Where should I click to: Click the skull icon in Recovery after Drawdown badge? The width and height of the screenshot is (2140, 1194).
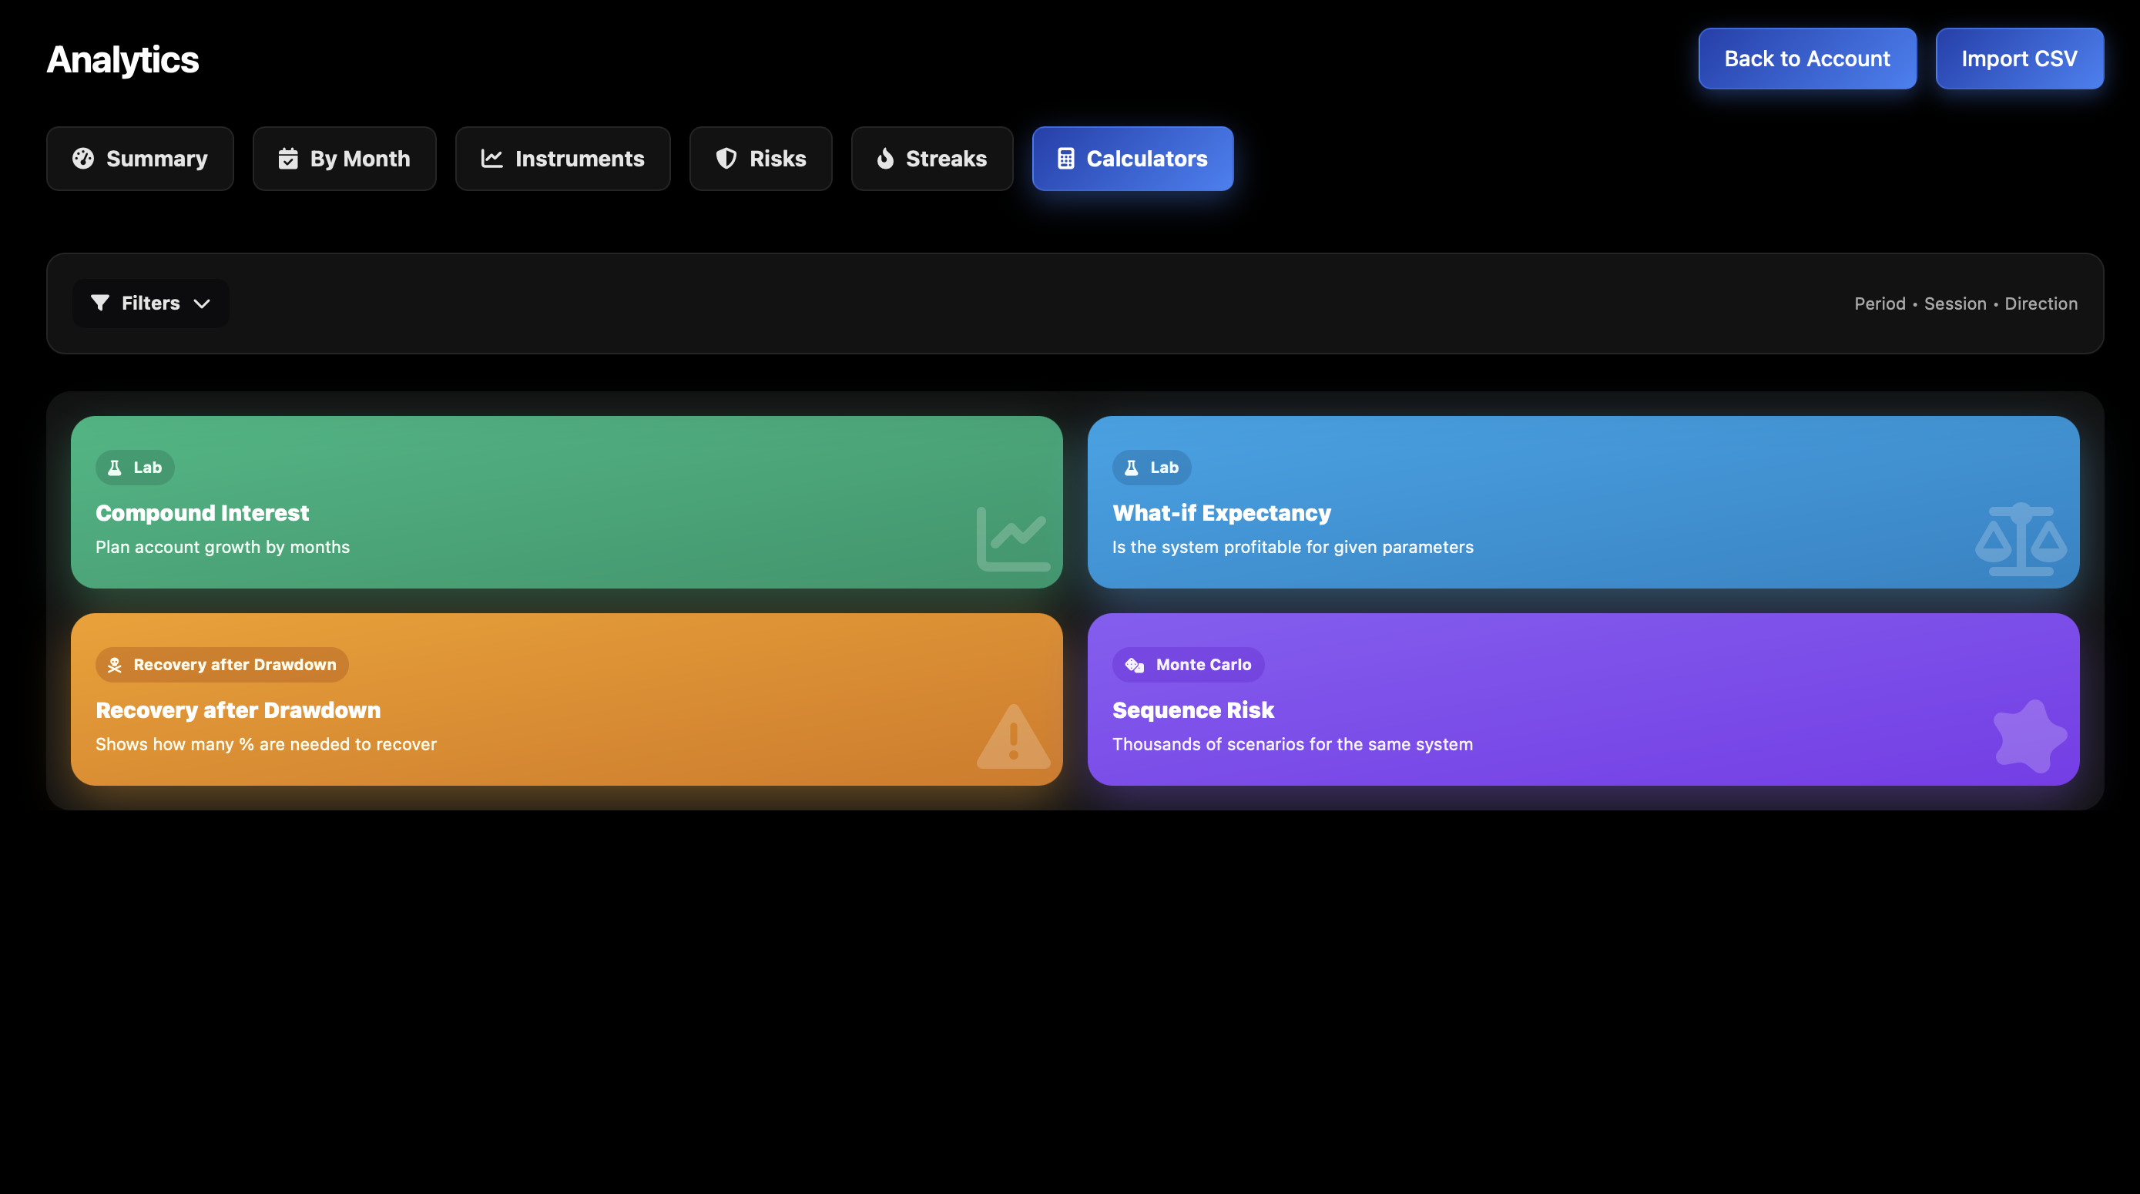[x=115, y=665]
